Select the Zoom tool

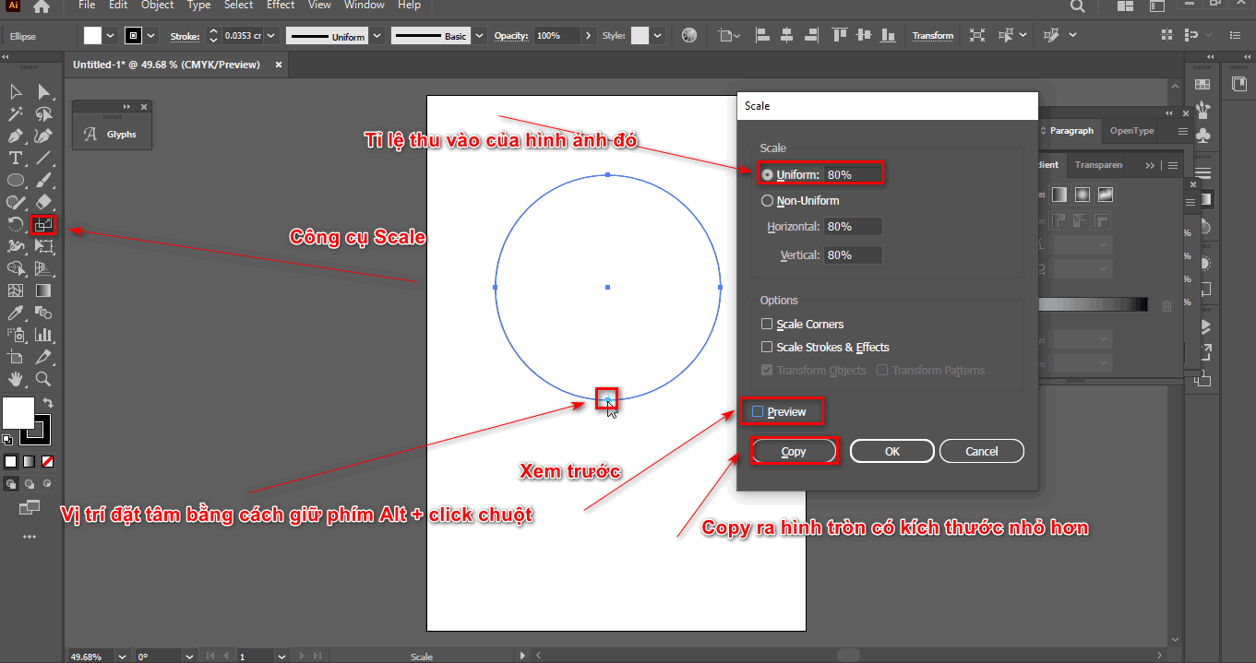click(42, 379)
